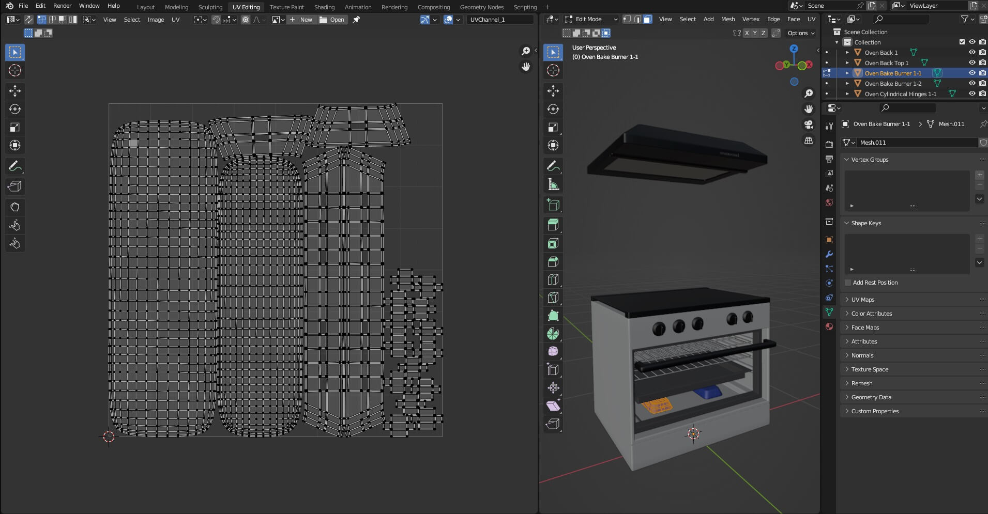Open the Edit Mode dropdown
Viewport: 988px width, 514px height.
tap(590, 19)
